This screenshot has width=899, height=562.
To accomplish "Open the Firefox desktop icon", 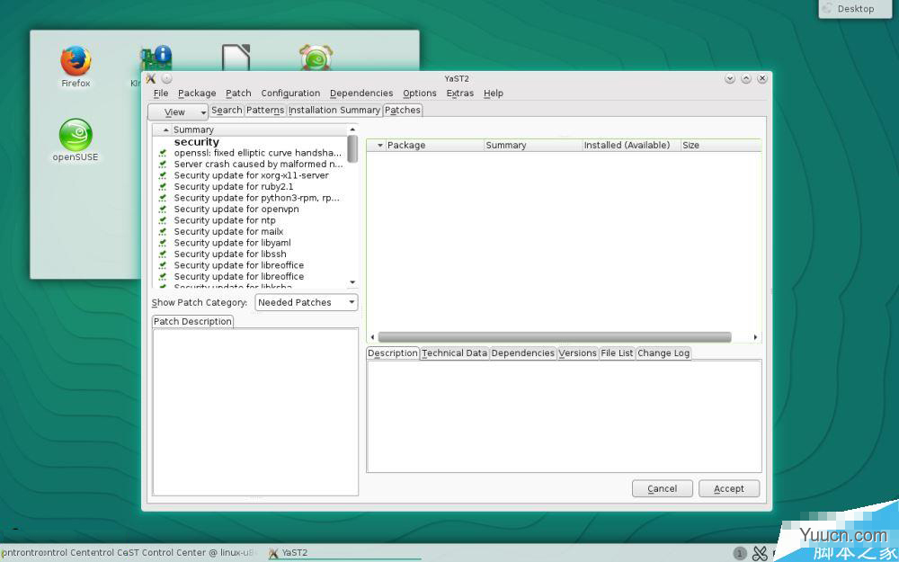I will pyautogui.click(x=76, y=61).
